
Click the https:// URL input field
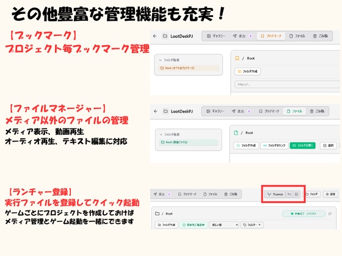click(287, 84)
